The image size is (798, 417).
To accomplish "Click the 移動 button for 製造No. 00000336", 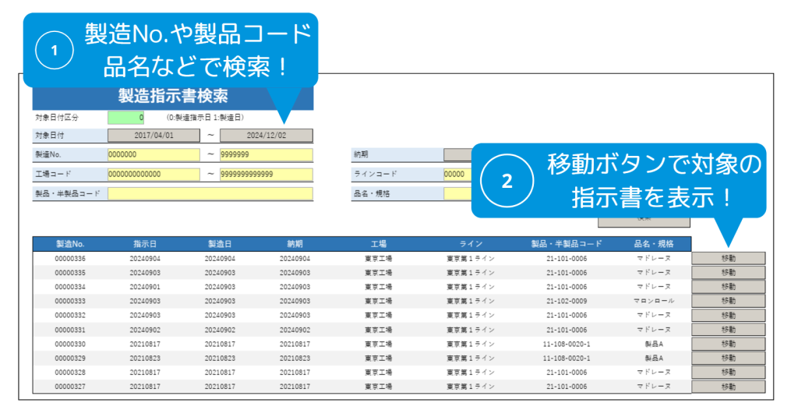I will tap(728, 258).
